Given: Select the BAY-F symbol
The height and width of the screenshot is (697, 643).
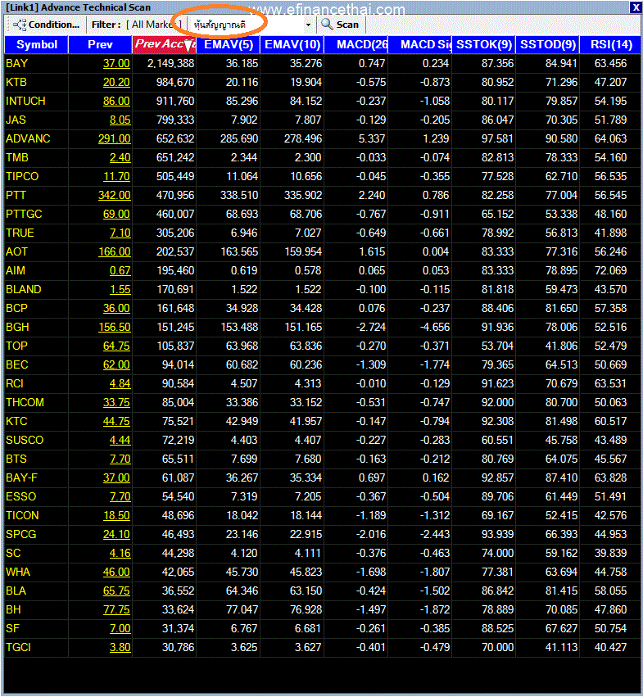Looking at the screenshot, I should tap(22, 477).
